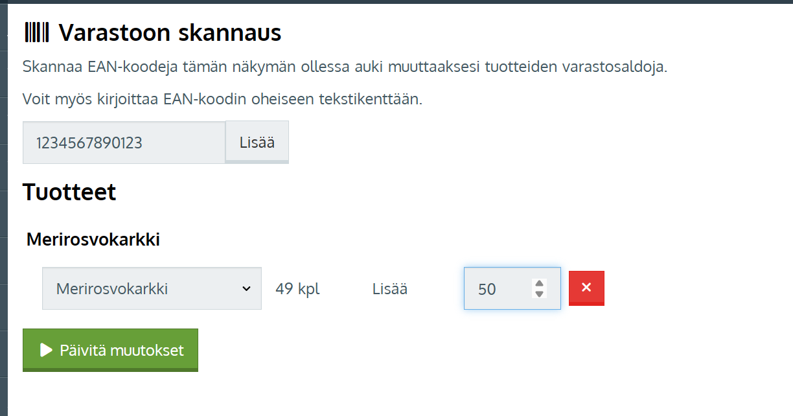Viewport: 793px width, 416px height.
Task: Select the bold Merirosvokarkki product title
Action: click(x=93, y=240)
